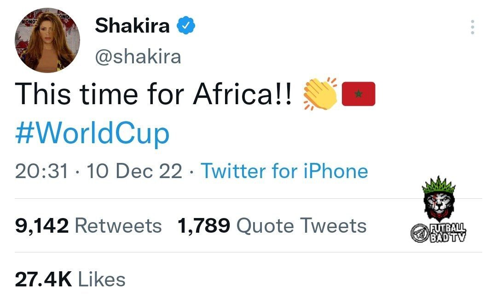Open the @shakira handle
The height and width of the screenshot is (302, 497).
(x=138, y=57)
